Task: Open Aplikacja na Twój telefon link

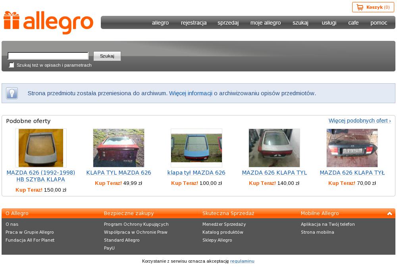Action: point(328,225)
